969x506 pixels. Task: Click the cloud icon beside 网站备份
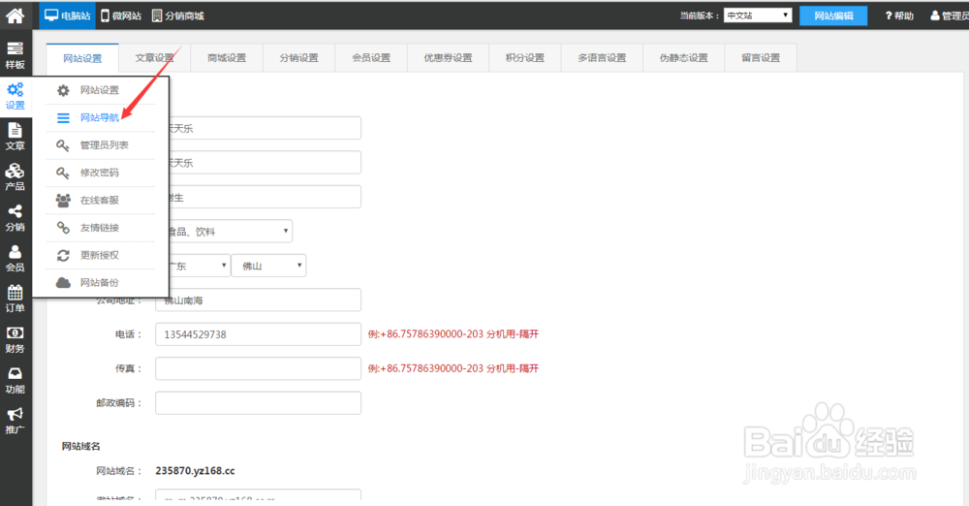click(63, 283)
